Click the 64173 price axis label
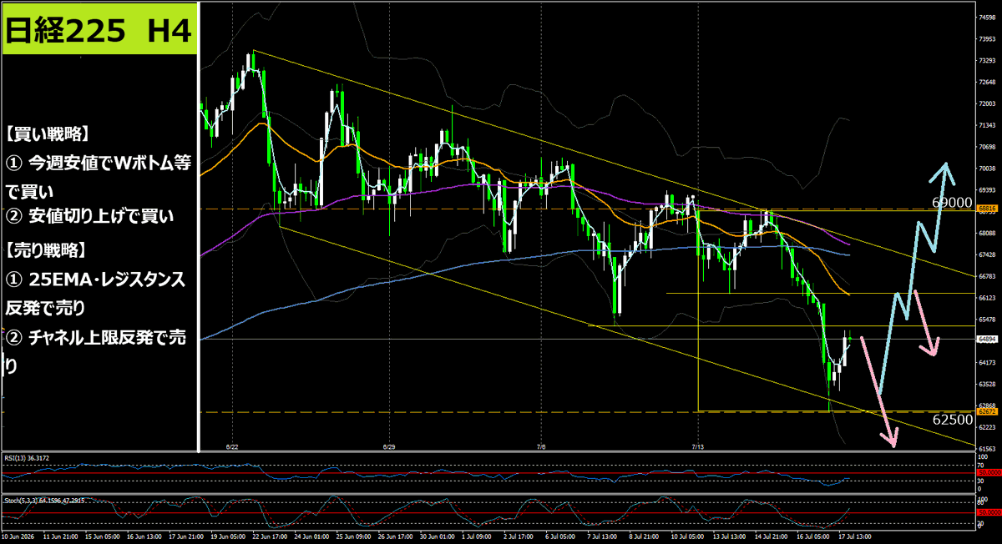 pos(986,363)
